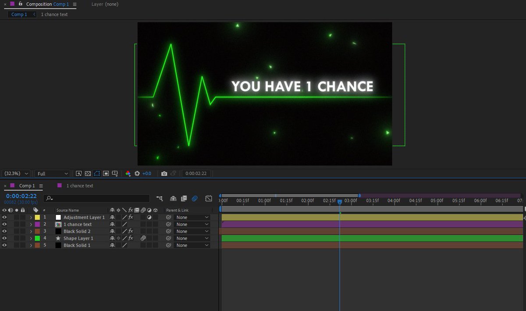The width and height of the screenshot is (526, 311).
Task: Click the Reset Exposure icon
Action: pyautogui.click(x=137, y=174)
